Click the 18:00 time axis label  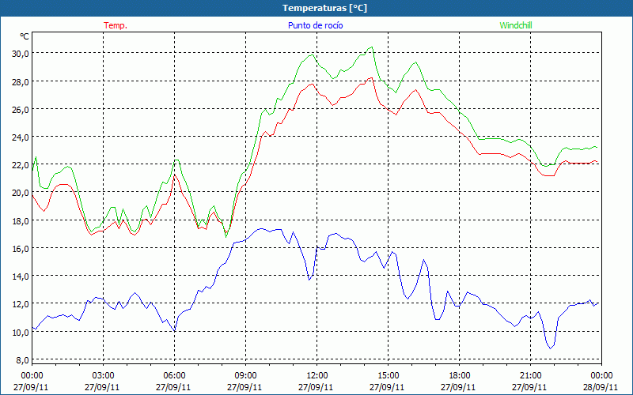[x=460, y=375]
